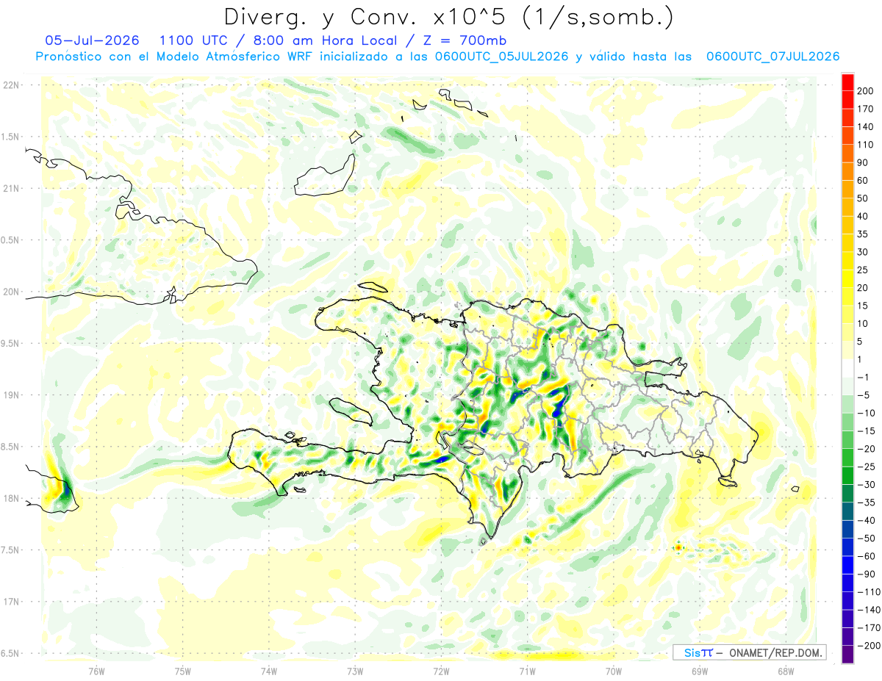Click the purple swatch below the -200 label
The width and height of the screenshot is (882, 681).
[x=847, y=654]
